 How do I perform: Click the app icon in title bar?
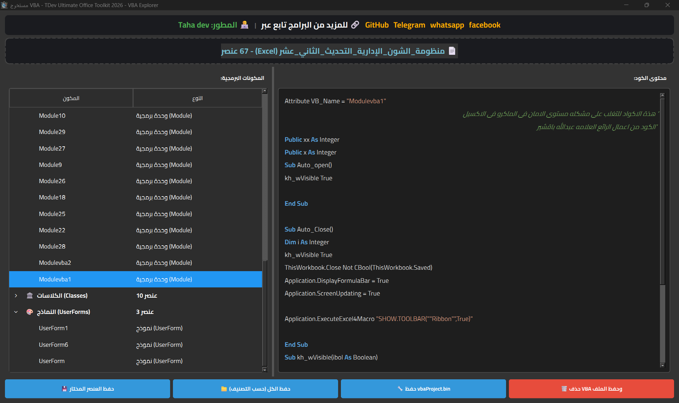point(4,5)
